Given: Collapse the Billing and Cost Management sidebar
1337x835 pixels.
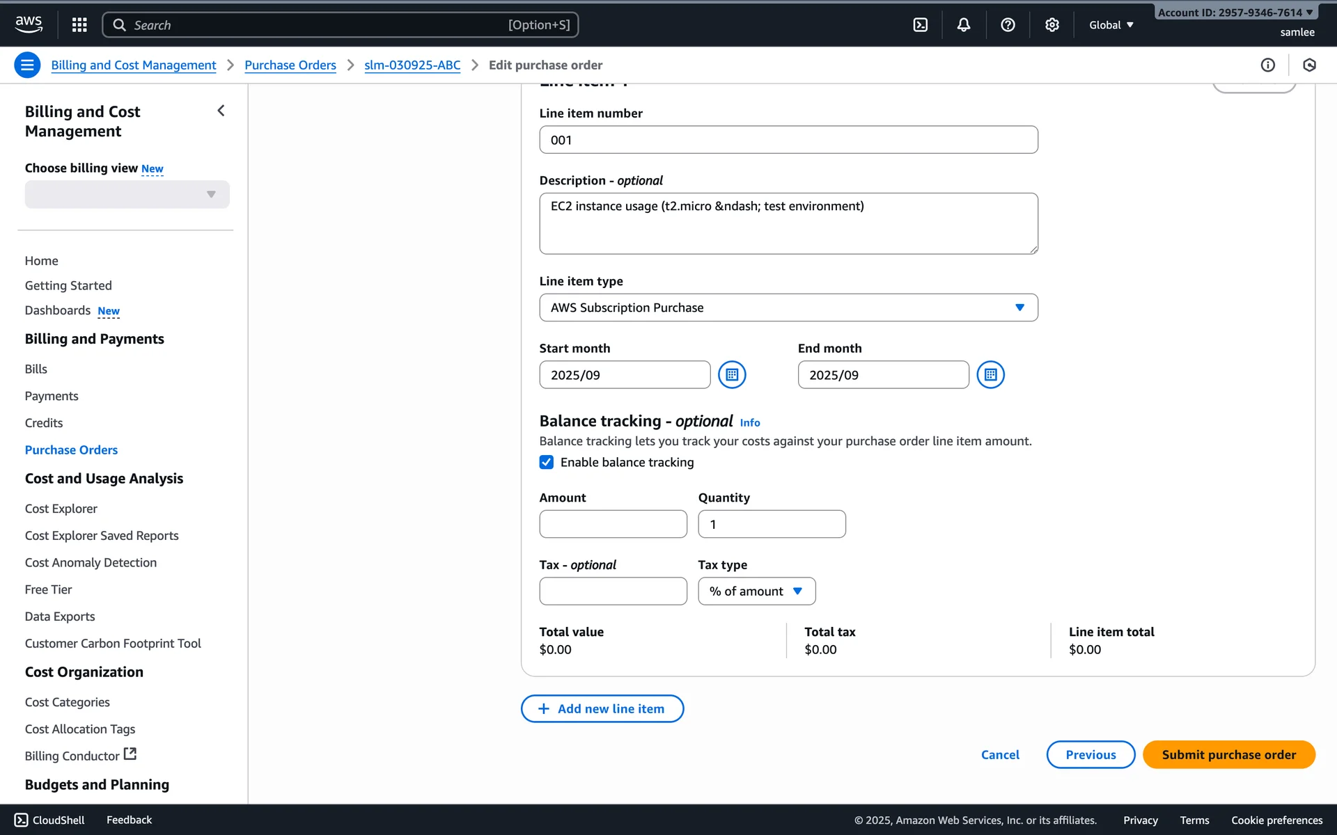Looking at the screenshot, I should point(221,111).
